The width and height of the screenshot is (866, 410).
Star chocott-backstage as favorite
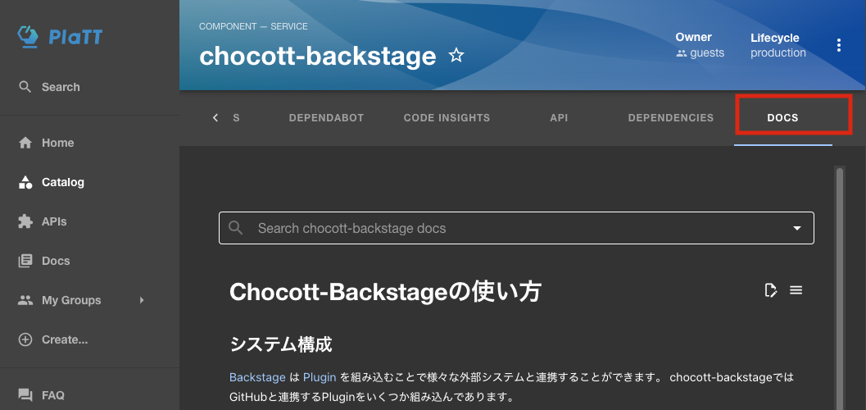click(x=456, y=55)
